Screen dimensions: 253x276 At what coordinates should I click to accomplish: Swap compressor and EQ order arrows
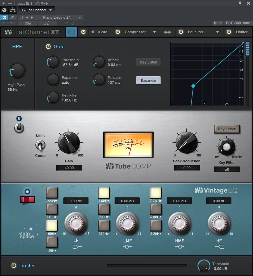click(x=167, y=32)
